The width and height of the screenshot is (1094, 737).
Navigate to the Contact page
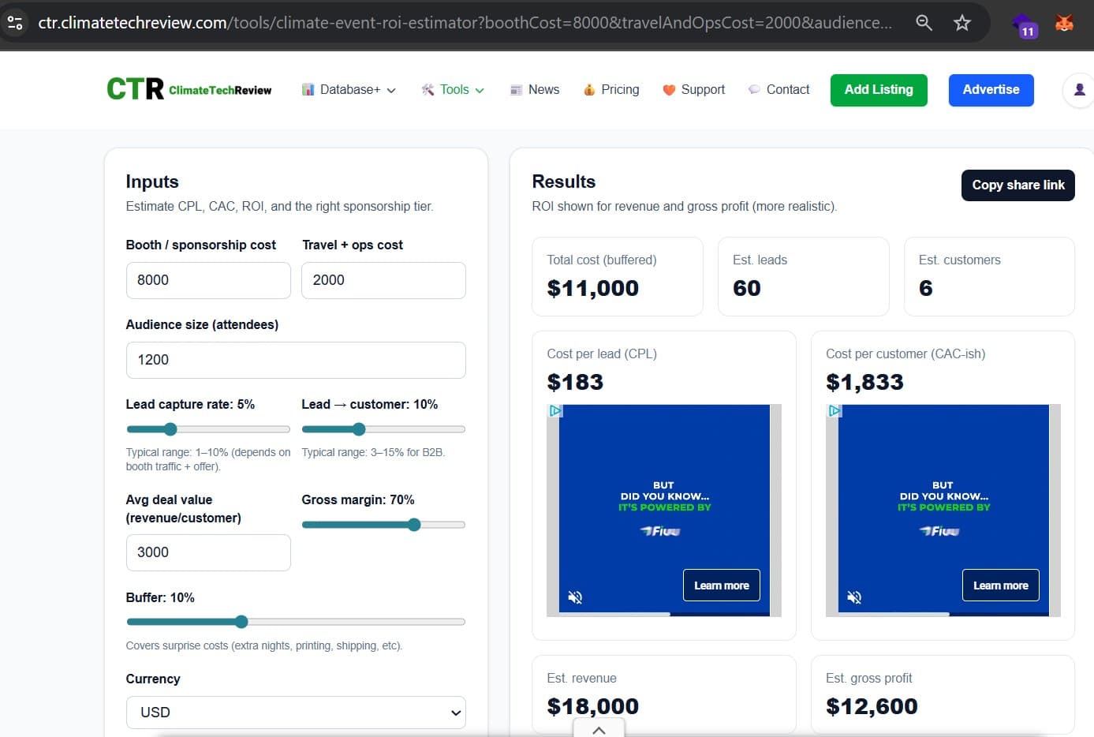[779, 90]
